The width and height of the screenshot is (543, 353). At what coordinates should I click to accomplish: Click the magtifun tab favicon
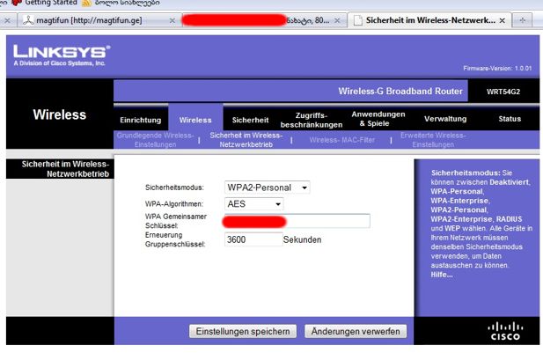pyautogui.click(x=28, y=20)
